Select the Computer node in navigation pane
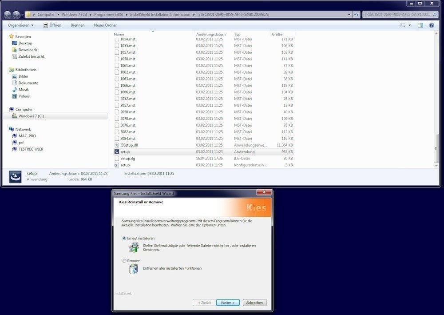Screen dimensions: 444x315 24,109
